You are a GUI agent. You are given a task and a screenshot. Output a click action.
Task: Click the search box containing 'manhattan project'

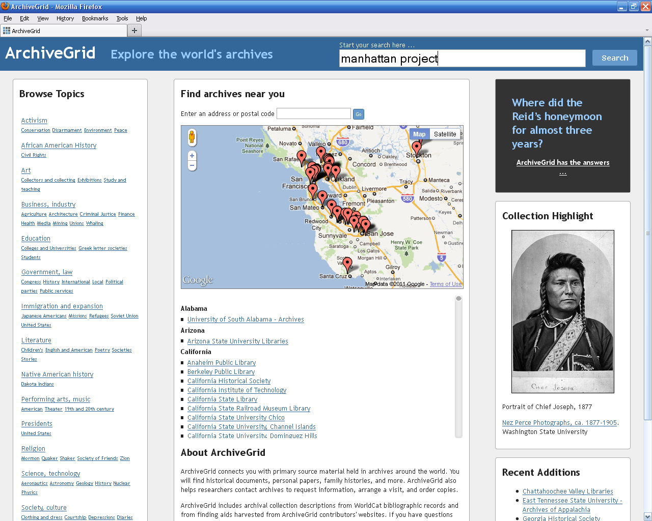[x=463, y=59]
